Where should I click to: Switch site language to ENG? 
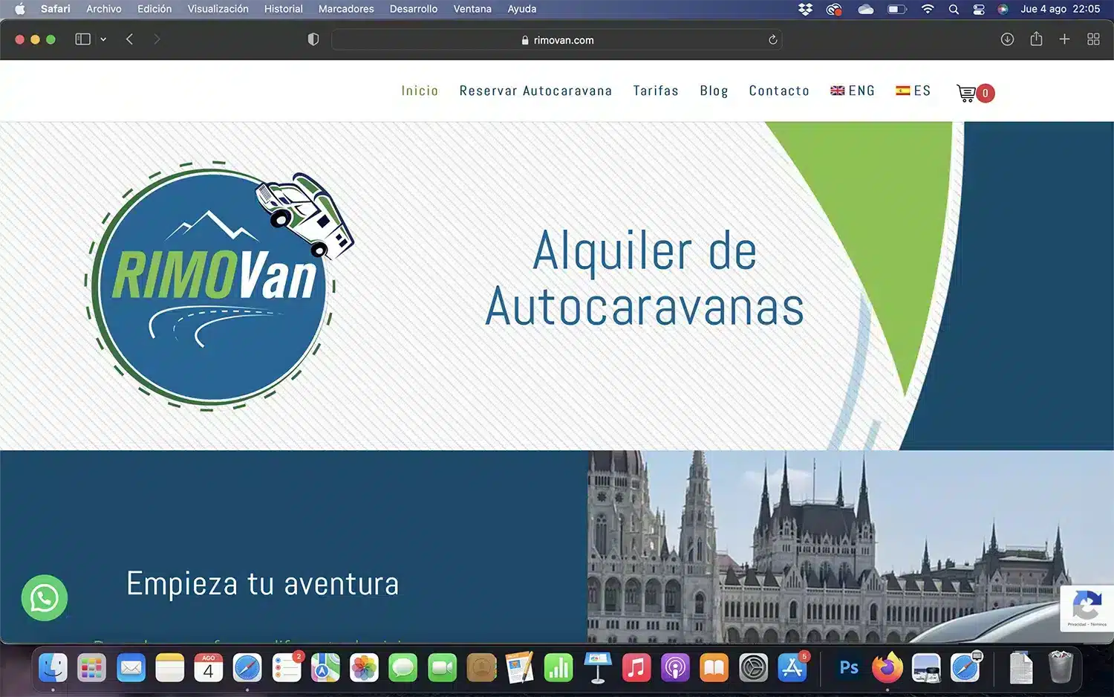[853, 91]
